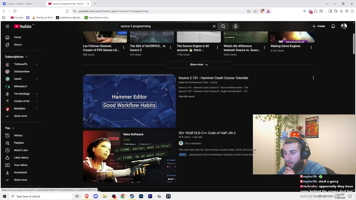Open Steam from the taskbar

click(x=132, y=196)
